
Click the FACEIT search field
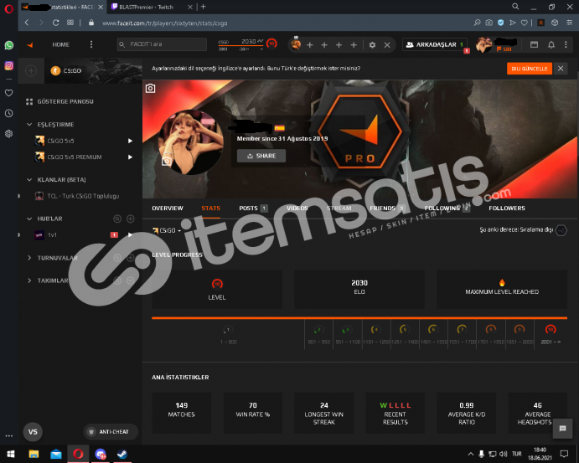(162, 44)
